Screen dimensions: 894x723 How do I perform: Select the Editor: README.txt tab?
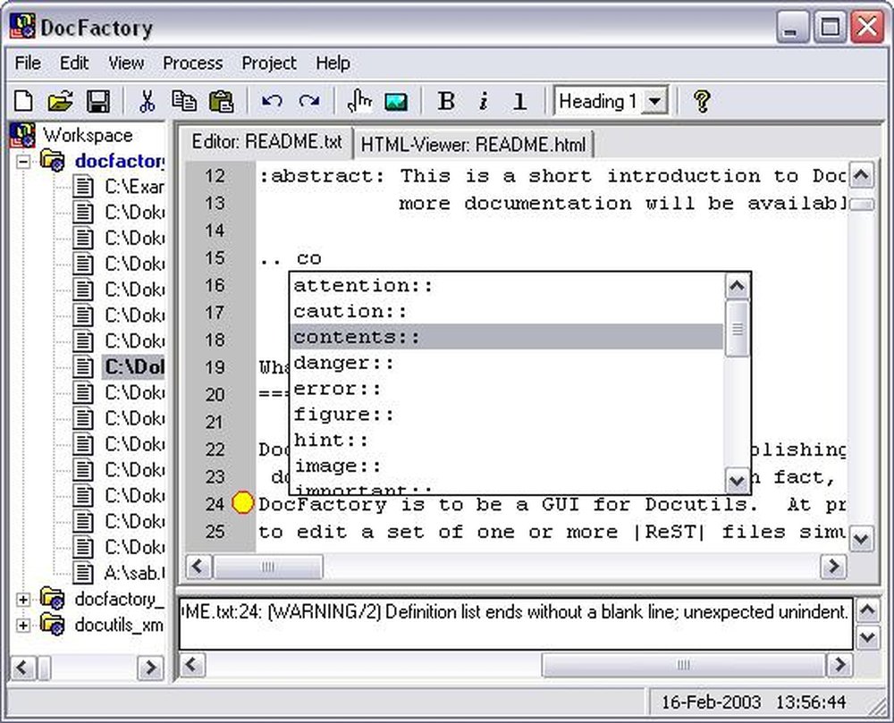pyautogui.click(x=266, y=142)
